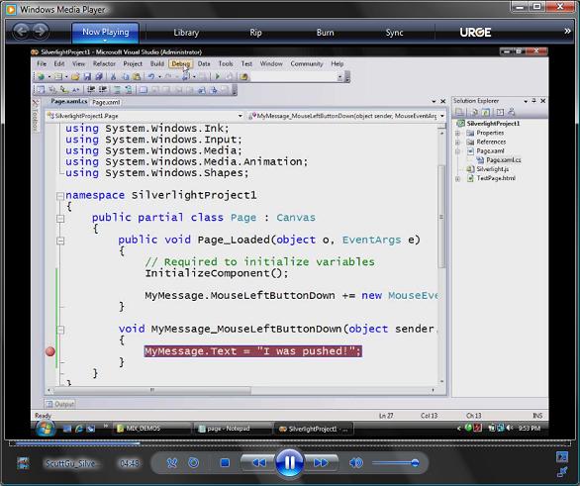
Task: Expand more tabs chevron in Media Player
Action: (x=567, y=31)
